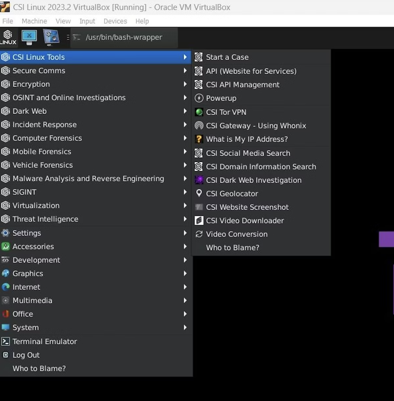This screenshot has height=401, width=394.
Task: Launch API (Website for Services)
Action: point(261,71)
